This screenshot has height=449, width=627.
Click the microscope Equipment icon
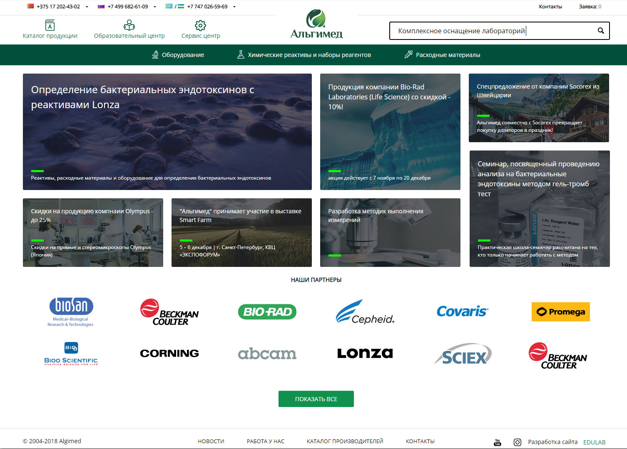pyautogui.click(x=155, y=54)
